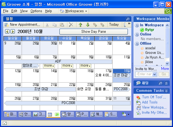Click the Groove logo icon top right
The width and height of the screenshot is (173, 127).
pos(168,11)
